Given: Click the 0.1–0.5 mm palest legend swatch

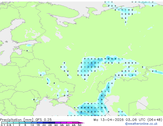Looking at the screenshot, I should (x=4, y=123).
